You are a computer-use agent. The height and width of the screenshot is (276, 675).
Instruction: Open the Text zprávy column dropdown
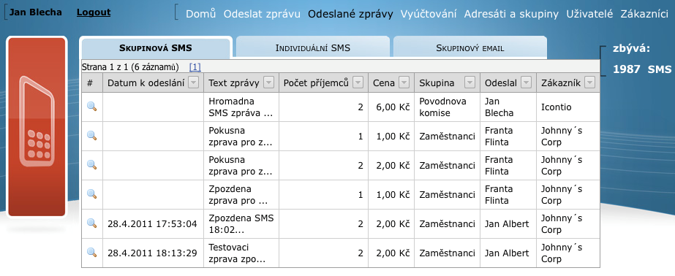[268, 83]
